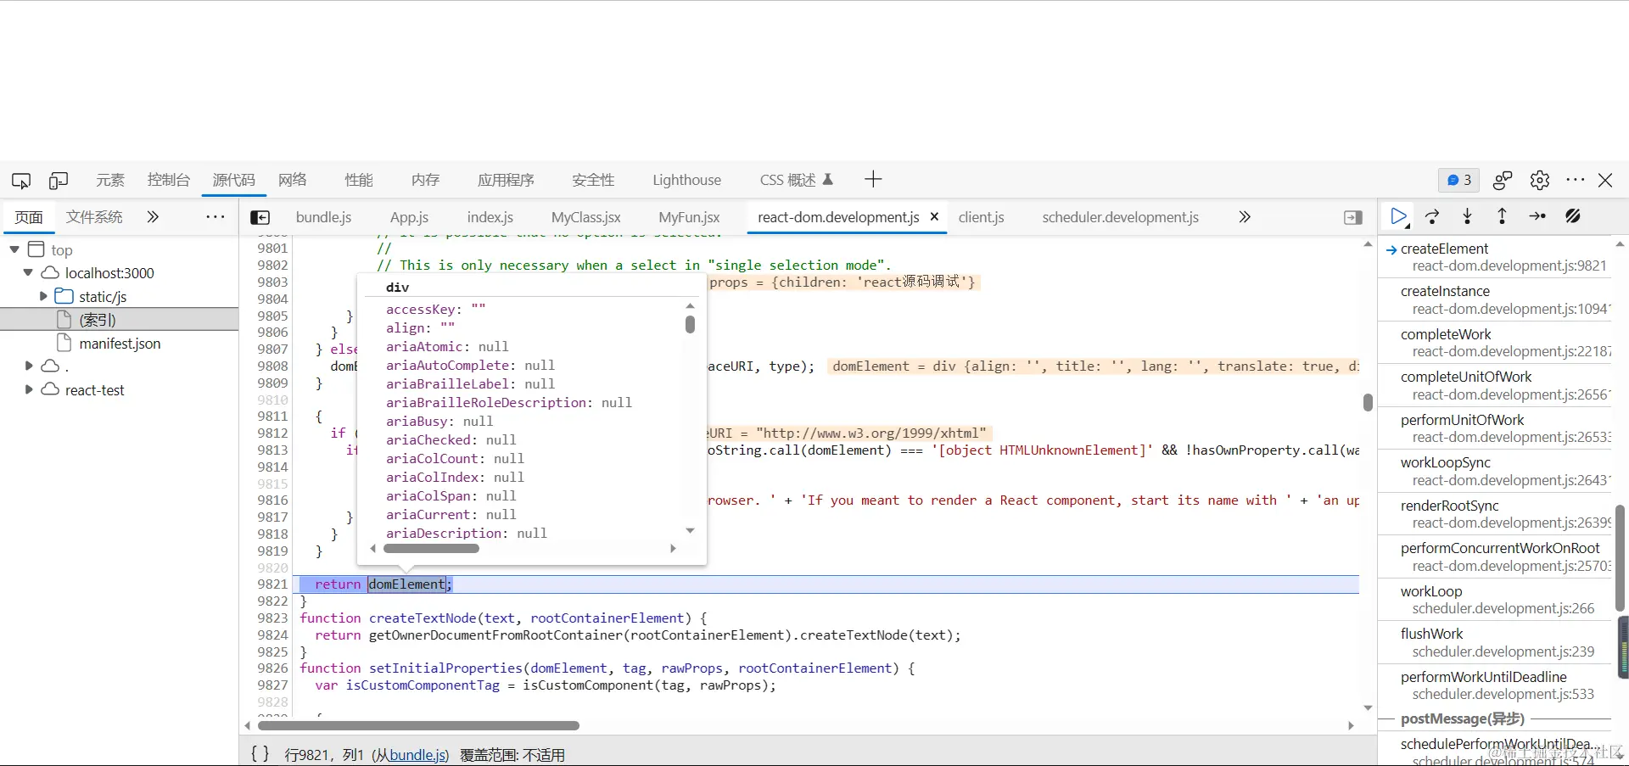Viewport: 1629px width, 766px height.
Task: Select the 文件系统 Filesystem navigator tab
Action: click(x=94, y=217)
